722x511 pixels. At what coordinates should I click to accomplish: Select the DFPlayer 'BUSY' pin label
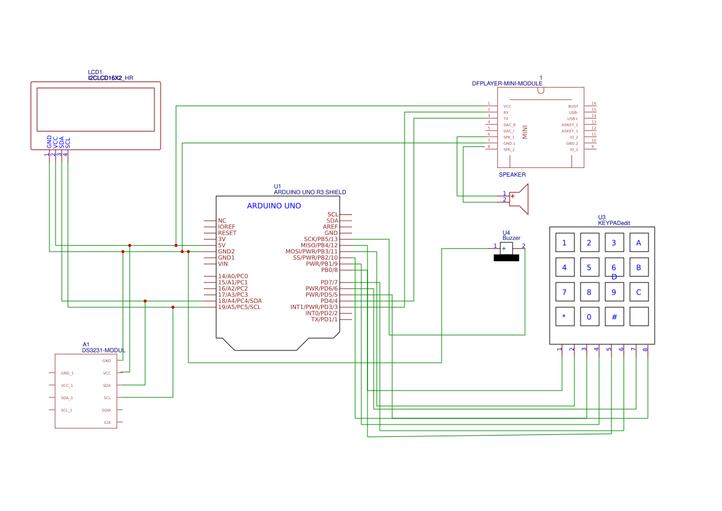click(573, 106)
